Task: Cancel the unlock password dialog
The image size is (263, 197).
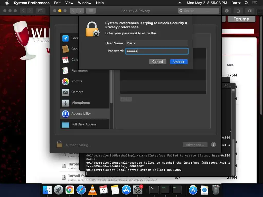Action: 157,62
